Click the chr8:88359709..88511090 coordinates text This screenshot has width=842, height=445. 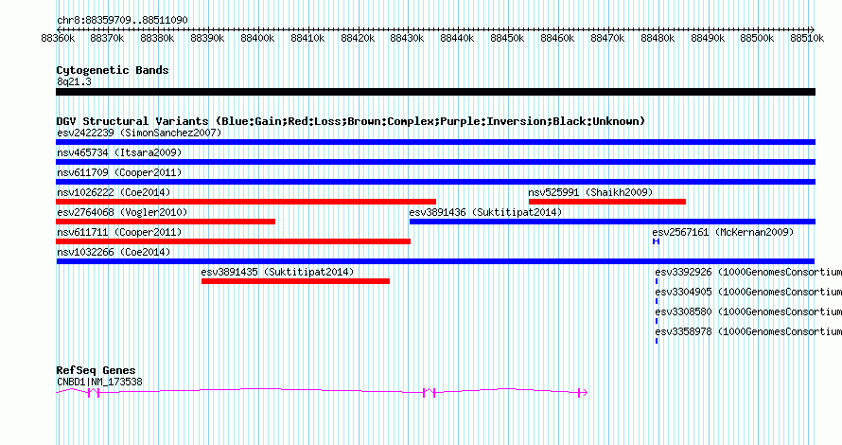122,21
